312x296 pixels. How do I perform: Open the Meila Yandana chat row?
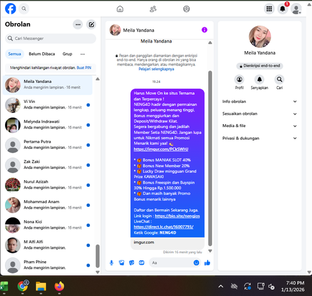pyautogui.click(x=47, y=85)
